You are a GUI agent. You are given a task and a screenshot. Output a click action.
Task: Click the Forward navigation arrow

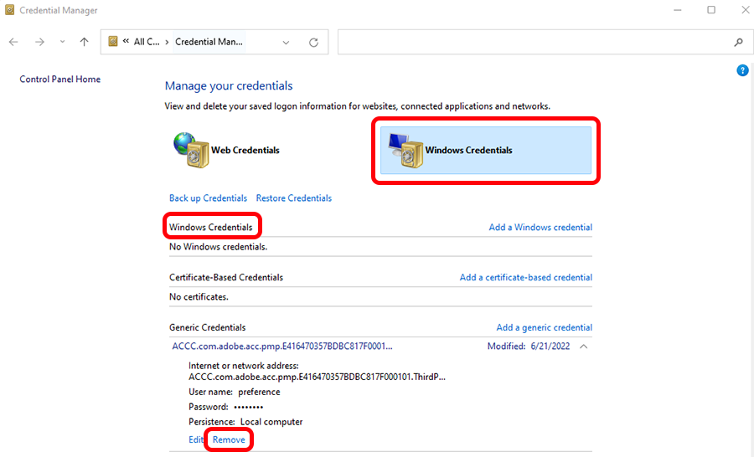click(39, 42)
